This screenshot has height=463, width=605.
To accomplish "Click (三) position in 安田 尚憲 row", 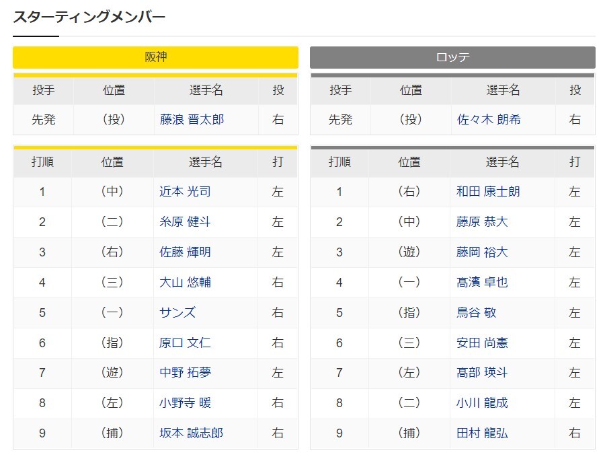I will point(409,343).
